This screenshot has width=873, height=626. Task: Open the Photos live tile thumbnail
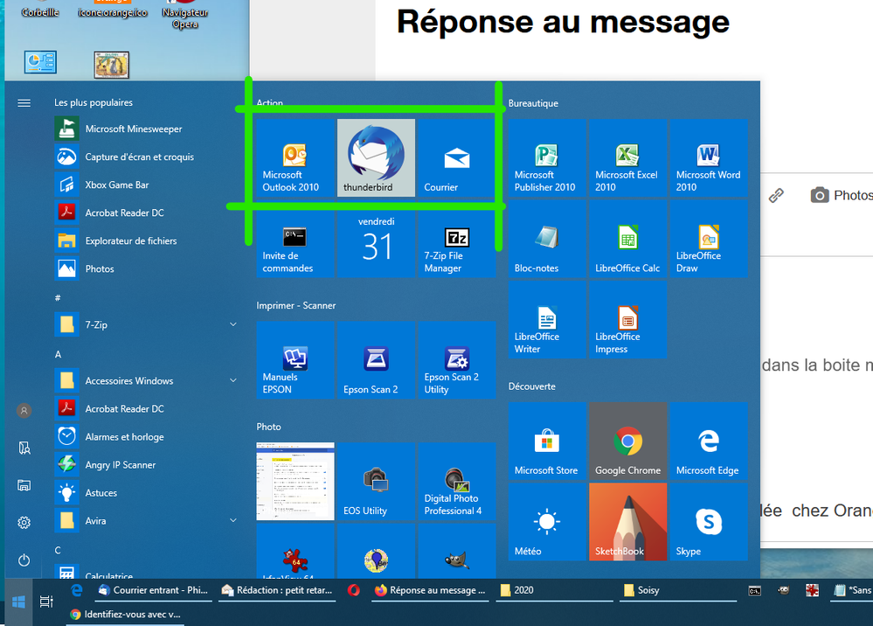coord(295,481)
